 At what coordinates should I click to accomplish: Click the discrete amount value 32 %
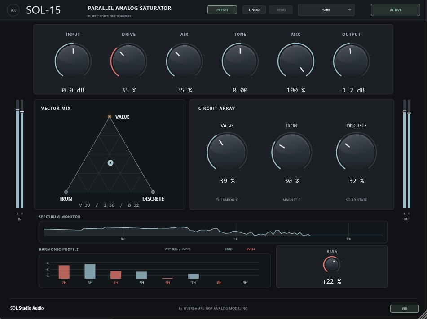(x=357, y=181)
